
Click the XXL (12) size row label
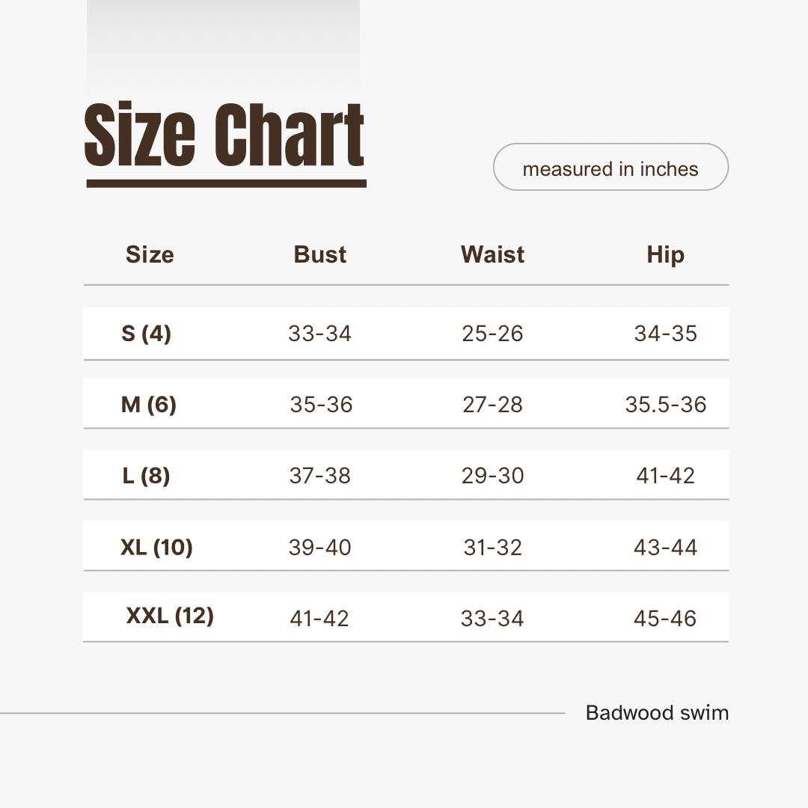(170, 616)
